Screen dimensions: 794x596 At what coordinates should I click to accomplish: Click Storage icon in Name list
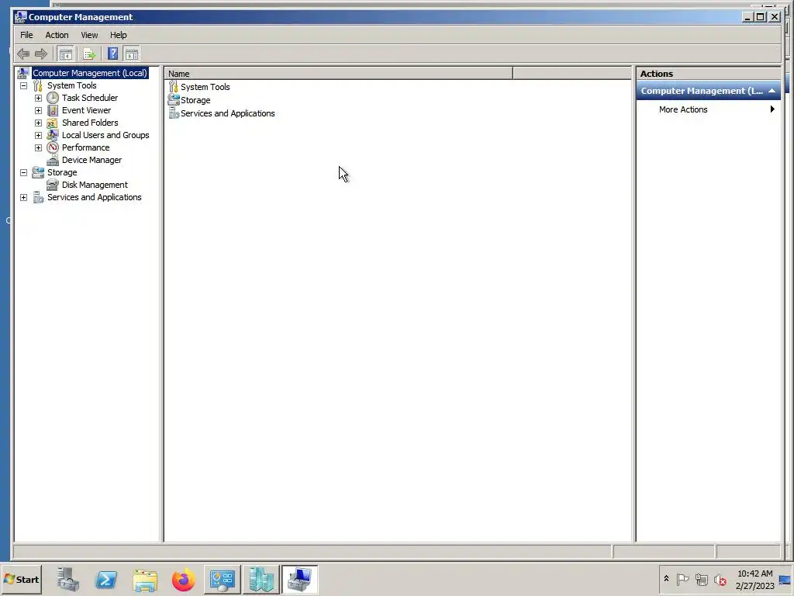pyautogui.click(x=174, y=100)
